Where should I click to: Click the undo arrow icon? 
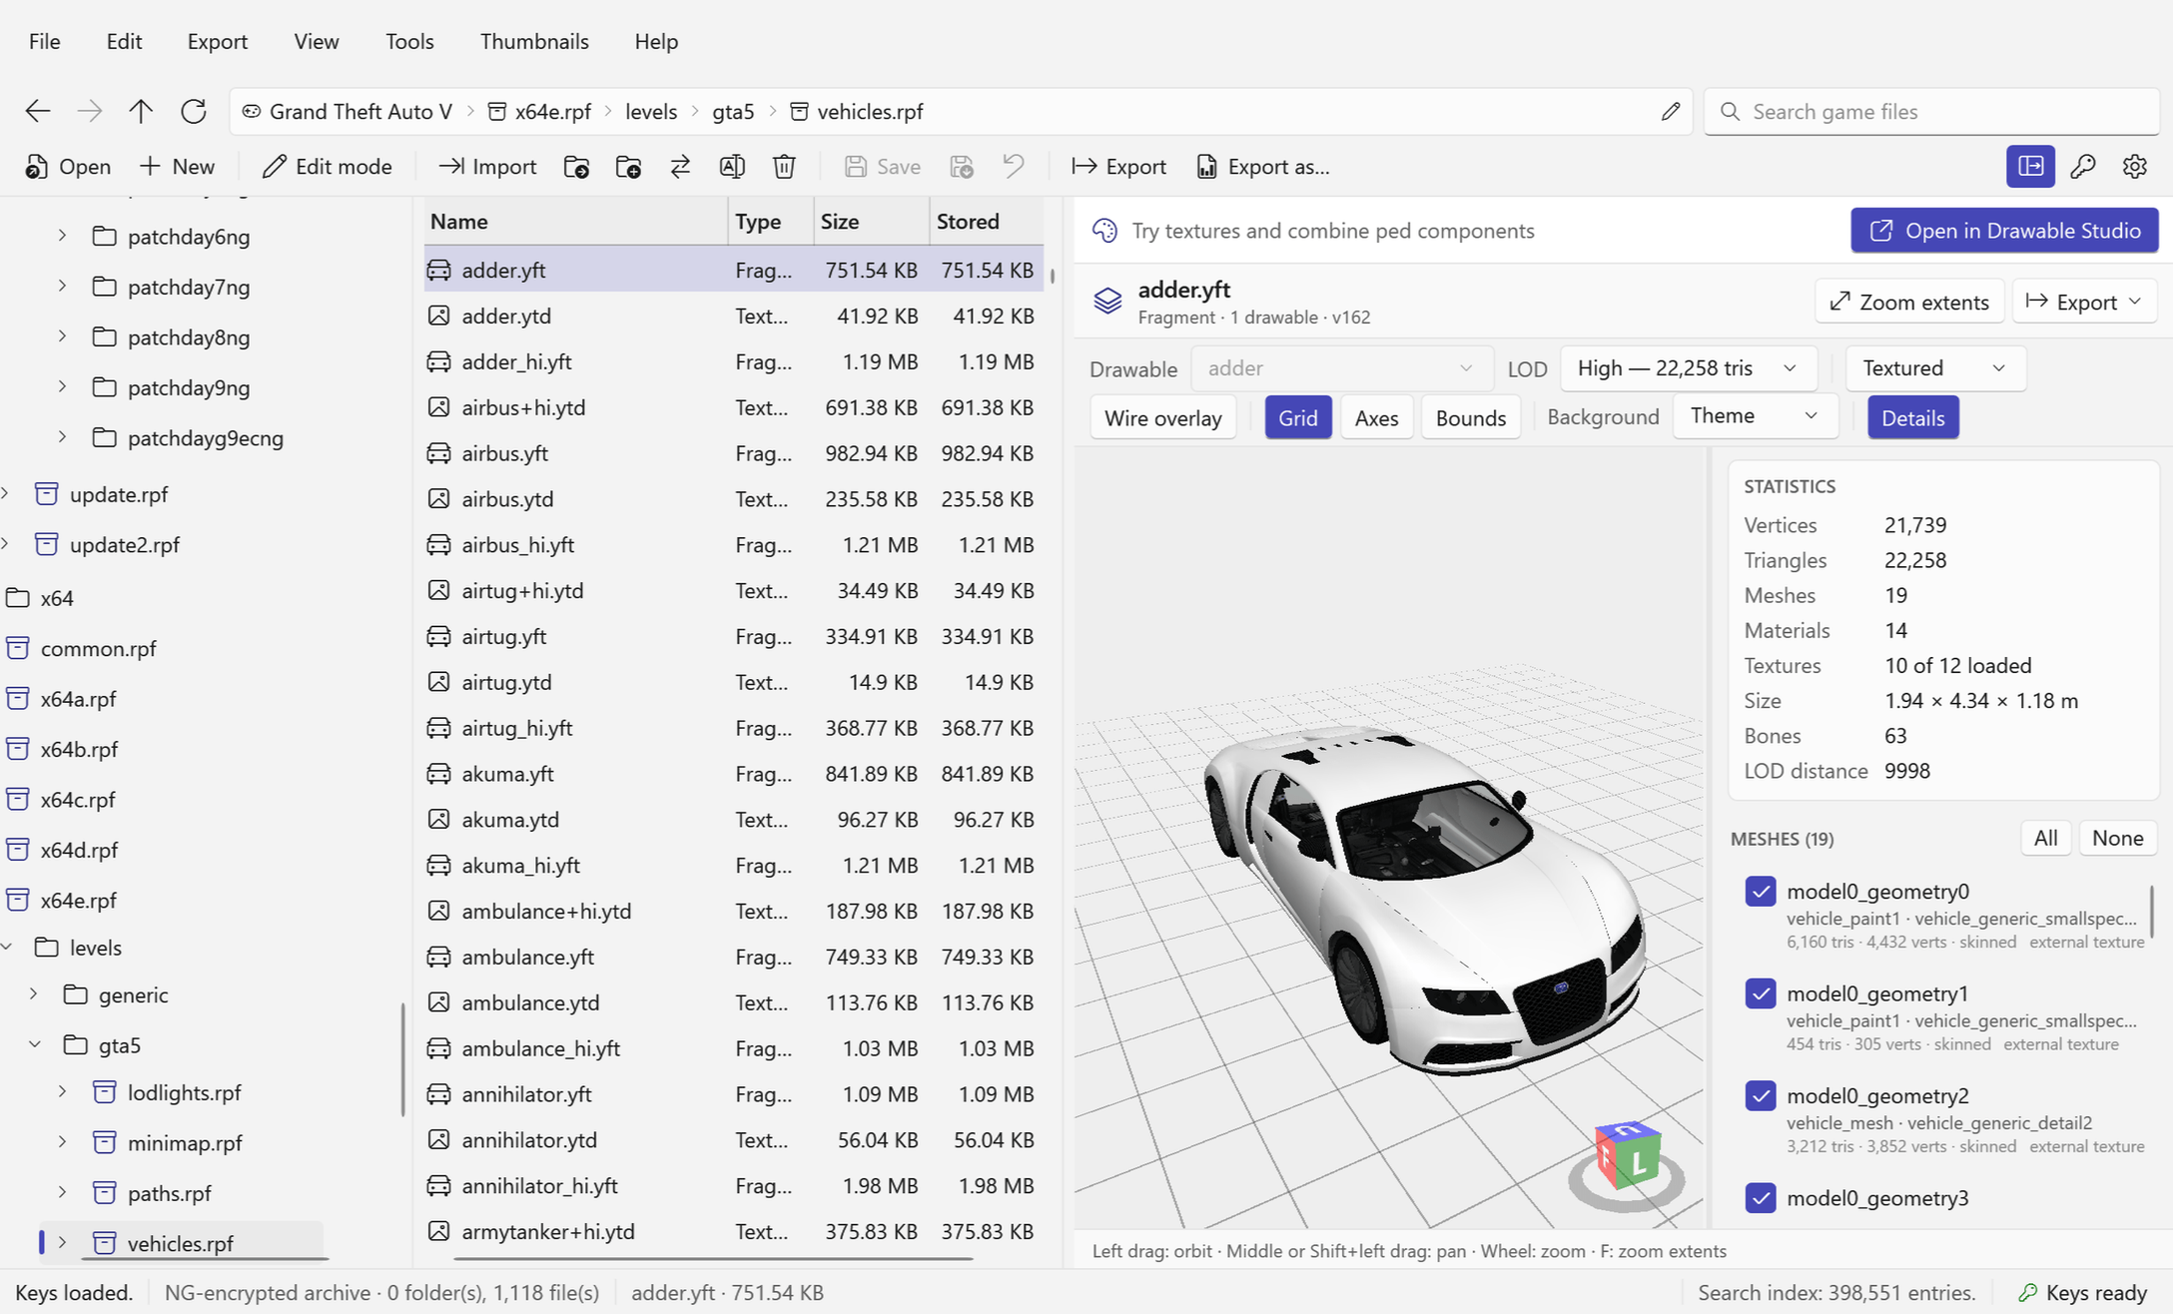[x=1014, y=167]
